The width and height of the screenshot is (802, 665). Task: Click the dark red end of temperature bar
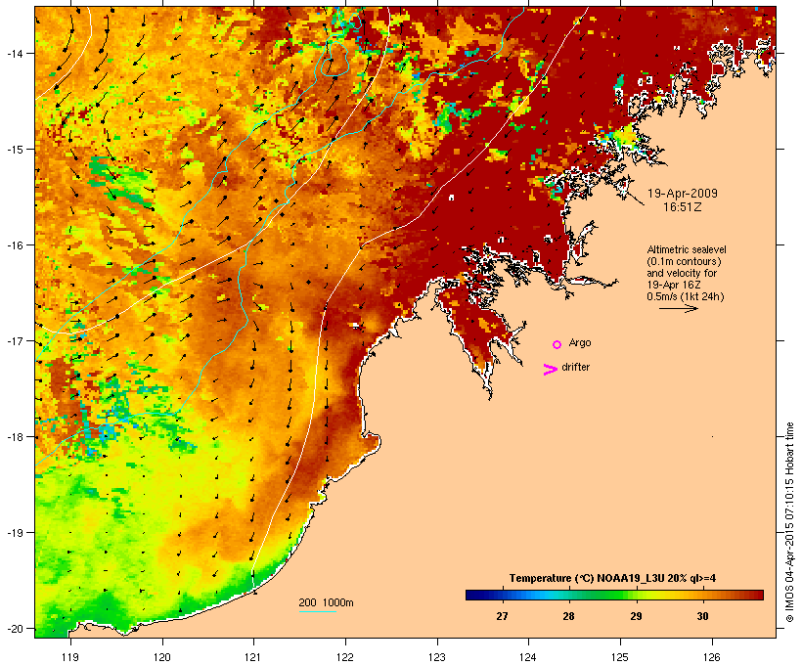[758, 595]
